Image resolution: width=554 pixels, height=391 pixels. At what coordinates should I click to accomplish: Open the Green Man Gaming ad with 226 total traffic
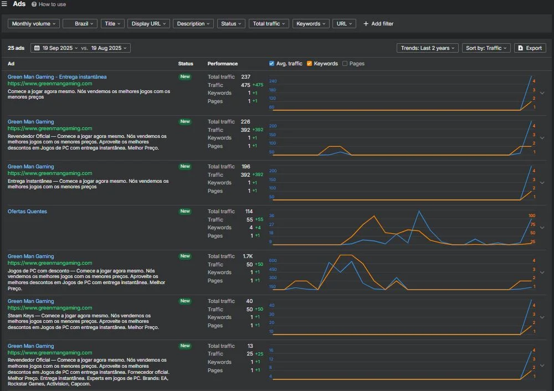point(30,121)
